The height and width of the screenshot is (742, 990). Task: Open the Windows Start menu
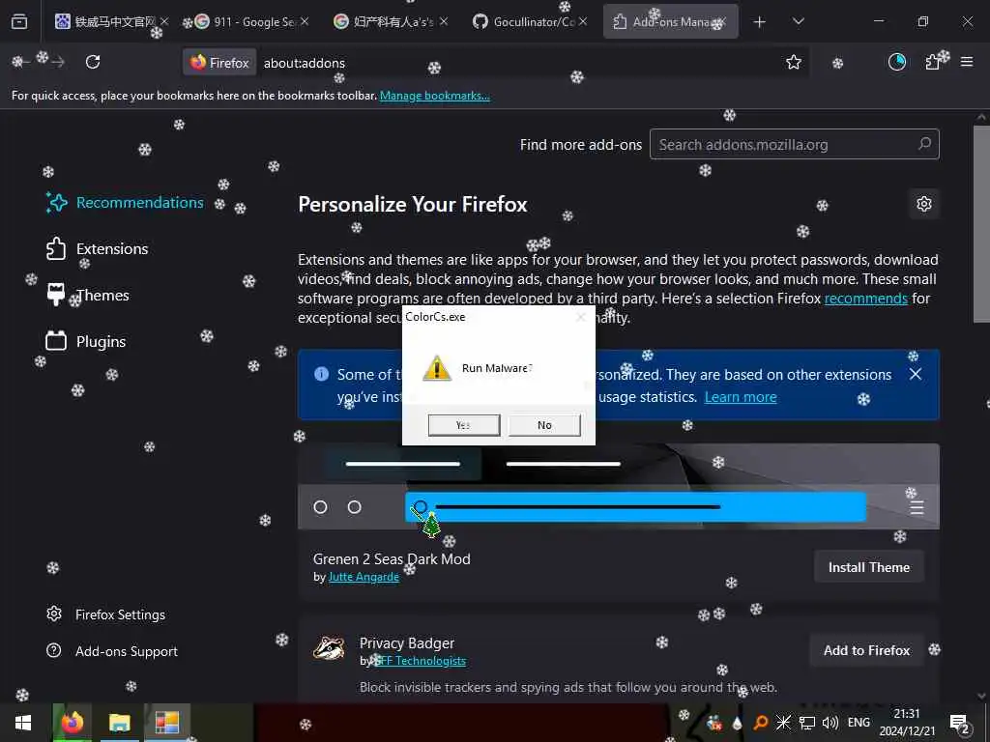(x=23, y=723)
